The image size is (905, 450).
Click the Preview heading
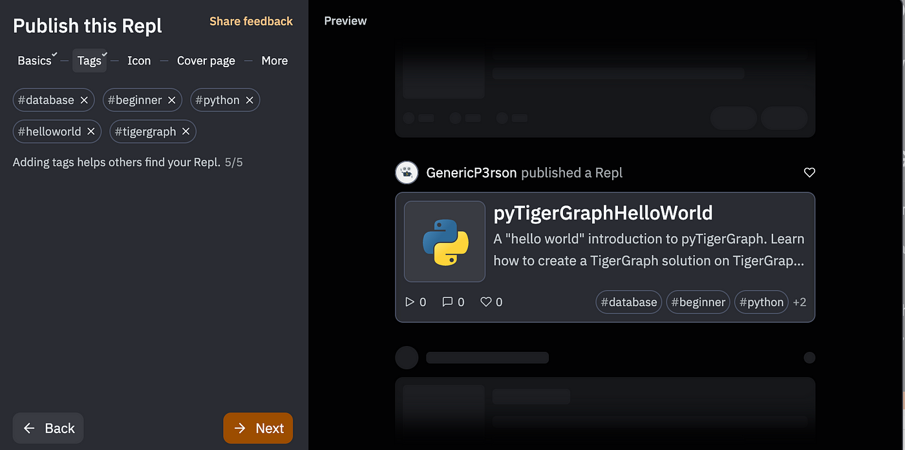345,21
